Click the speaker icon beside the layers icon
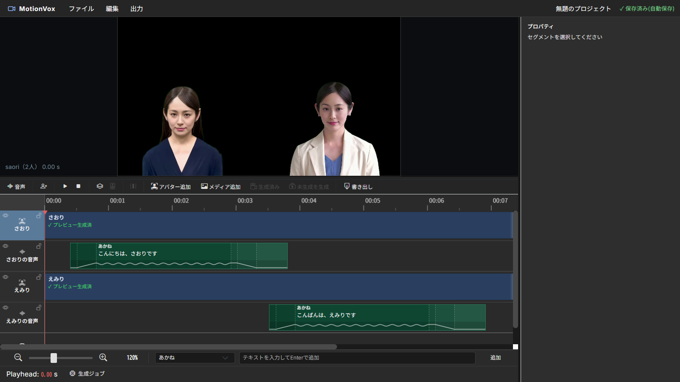 [x=113, y=186]
